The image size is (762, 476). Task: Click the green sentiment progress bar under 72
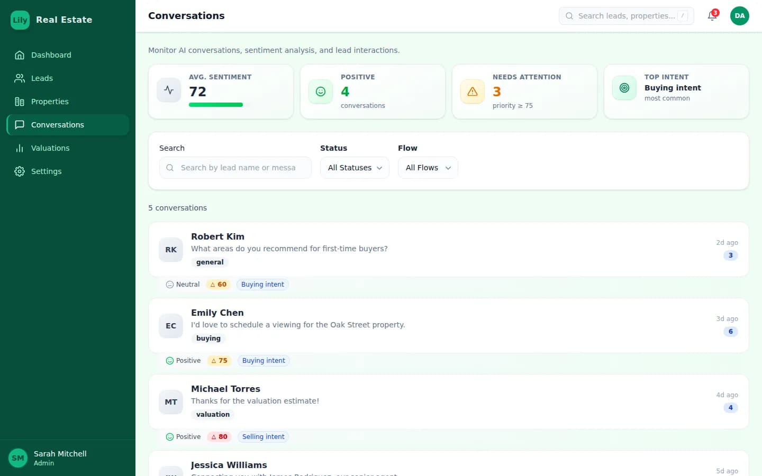[x=216, y=105]
